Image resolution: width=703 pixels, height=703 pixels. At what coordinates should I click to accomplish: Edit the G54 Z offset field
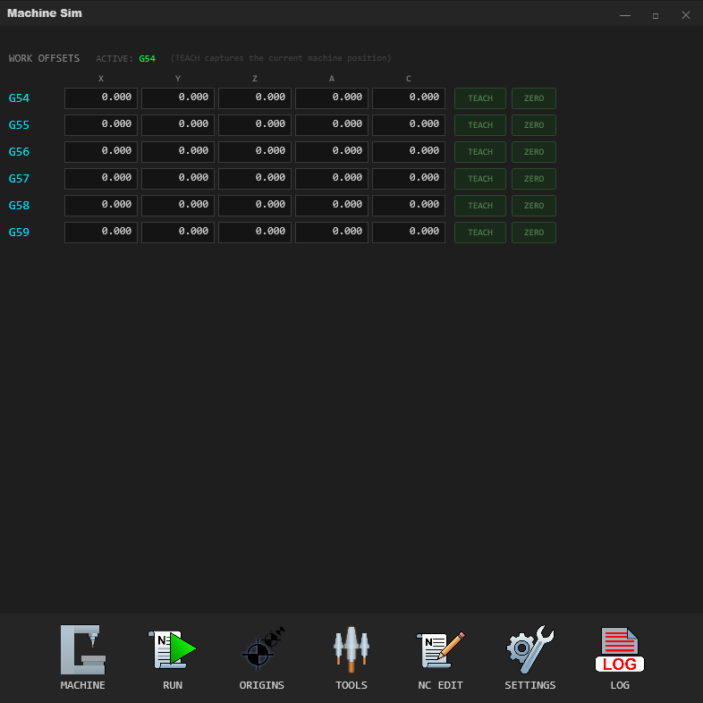click(255, 98)
